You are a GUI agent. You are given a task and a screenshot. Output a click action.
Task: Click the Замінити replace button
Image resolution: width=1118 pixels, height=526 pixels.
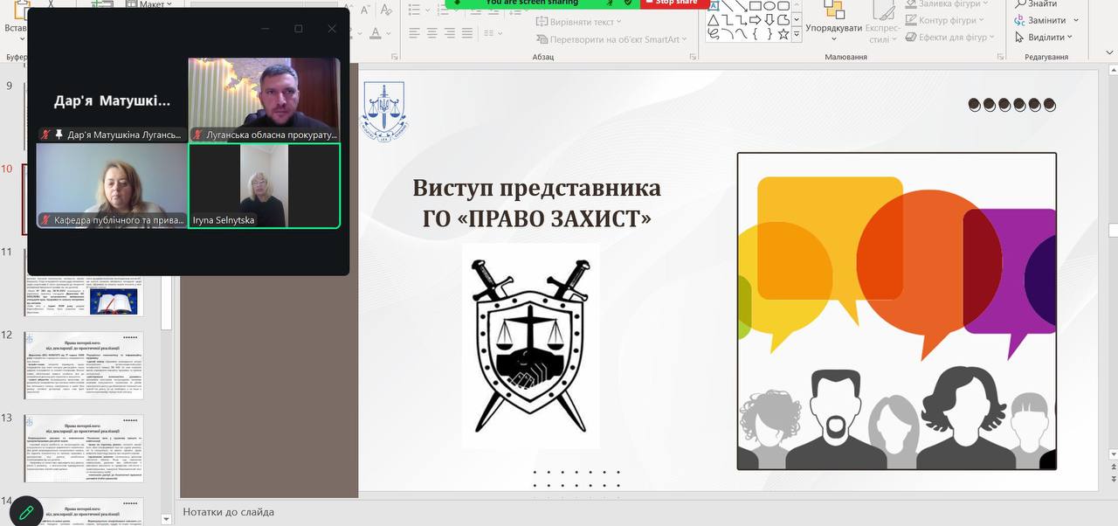(1041, 20)
